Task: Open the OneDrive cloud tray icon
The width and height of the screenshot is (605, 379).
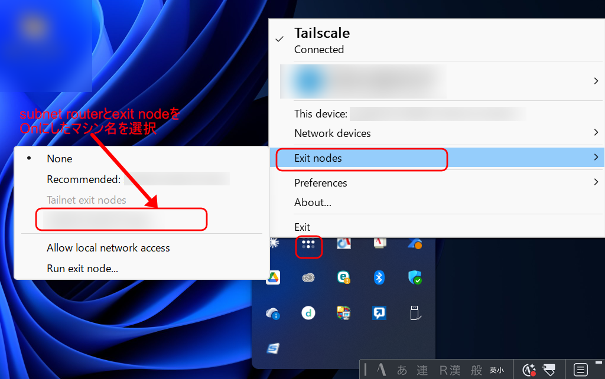Action: coord(272,313)
